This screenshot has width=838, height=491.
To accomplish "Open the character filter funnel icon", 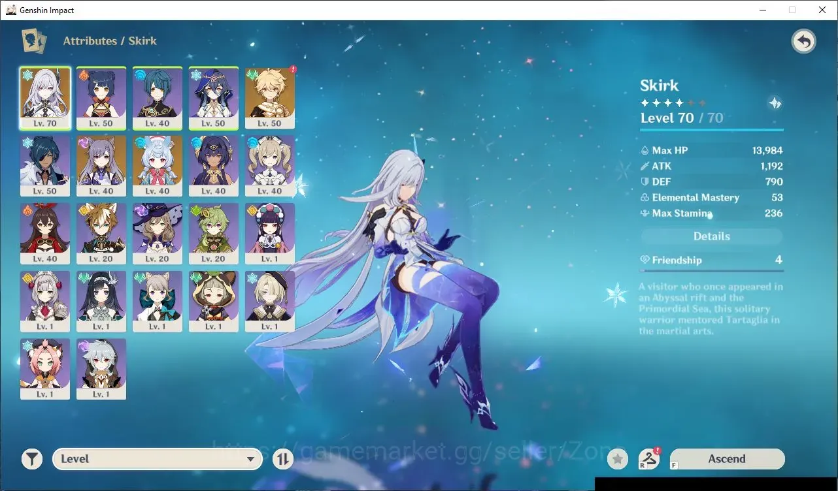I will coord(31,459).
